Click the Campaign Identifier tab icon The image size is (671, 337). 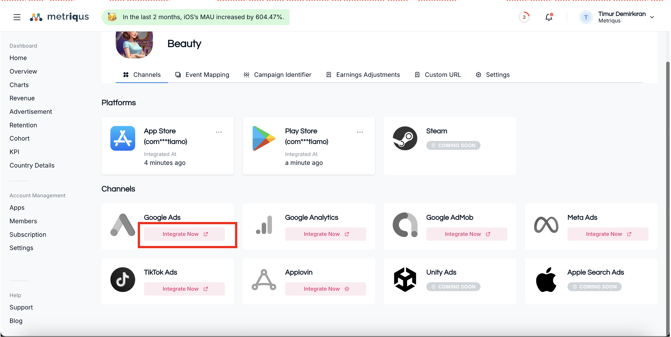coord(246,75)
